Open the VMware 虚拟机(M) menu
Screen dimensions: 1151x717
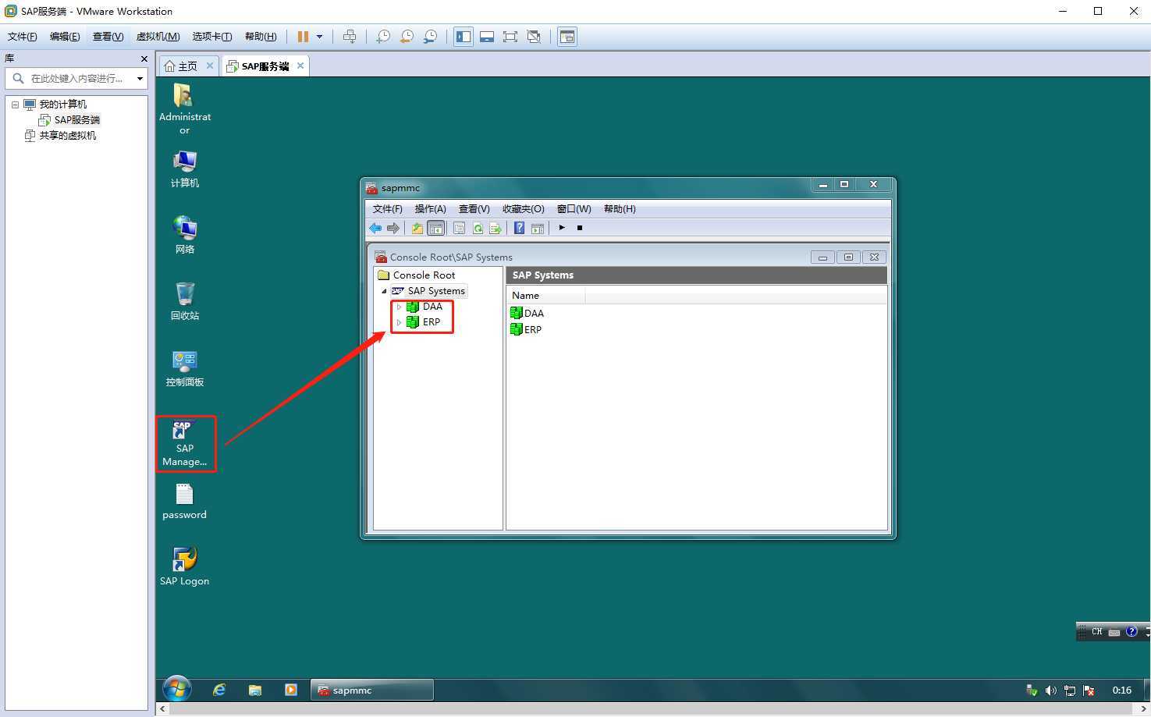pos(158,37)
